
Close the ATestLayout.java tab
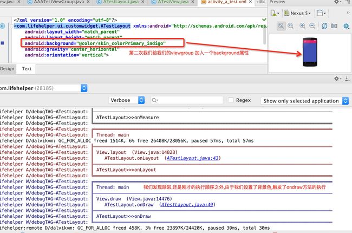(143, 2)
